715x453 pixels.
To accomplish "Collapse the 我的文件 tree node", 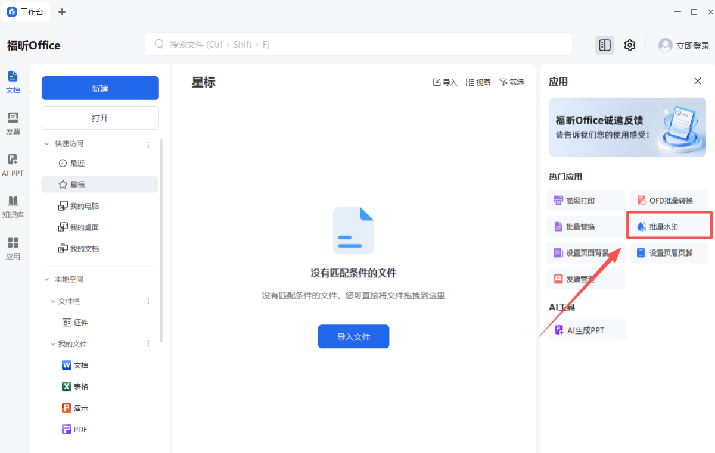I will pyautogui.click(x=53, y=344).
